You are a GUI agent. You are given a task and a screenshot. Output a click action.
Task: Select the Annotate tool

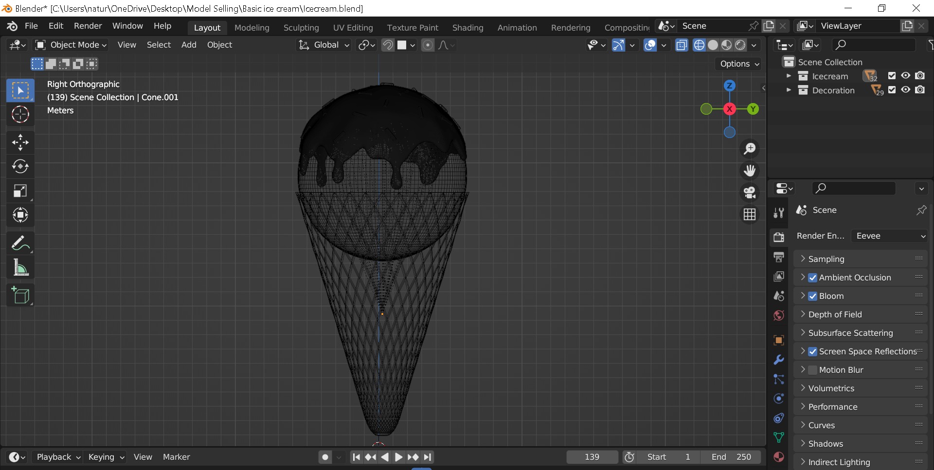(x=20, y=243)
